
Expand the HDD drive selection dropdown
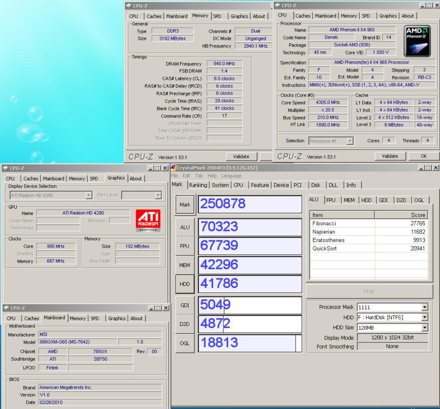[425, 318]
